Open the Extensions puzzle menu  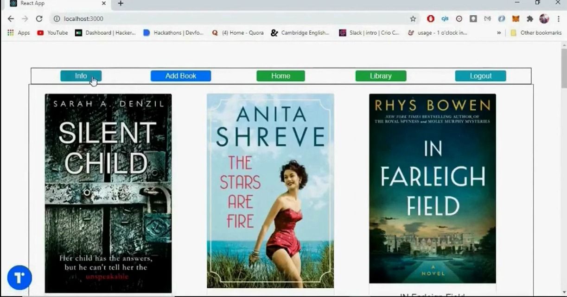tap(530, 19)
